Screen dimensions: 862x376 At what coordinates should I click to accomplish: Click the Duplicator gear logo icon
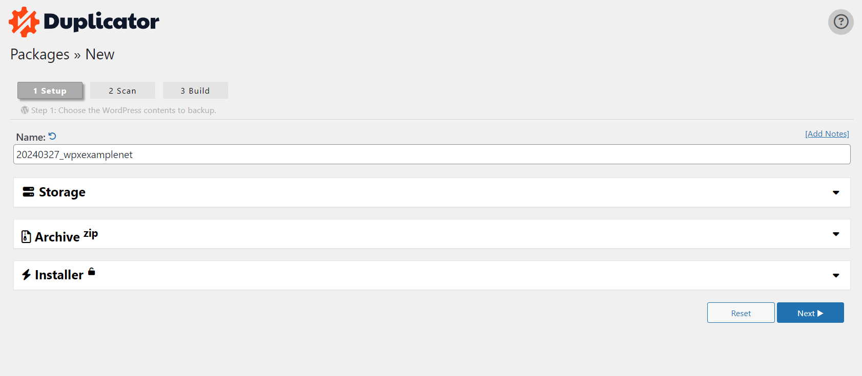click(24, 22)
